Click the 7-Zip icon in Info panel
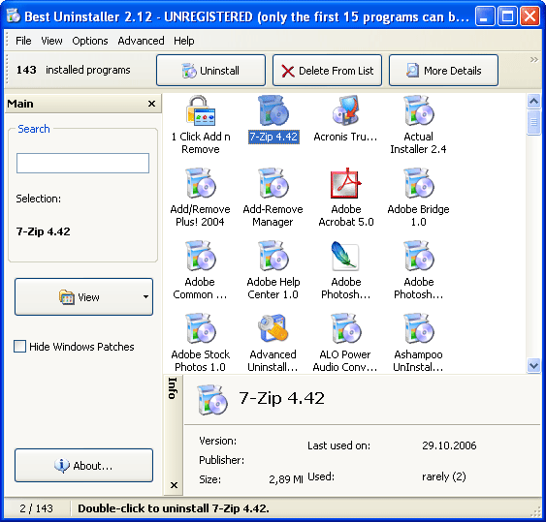Image resolution: width=546 pixels, height=522 pixels. coord(212,399)
